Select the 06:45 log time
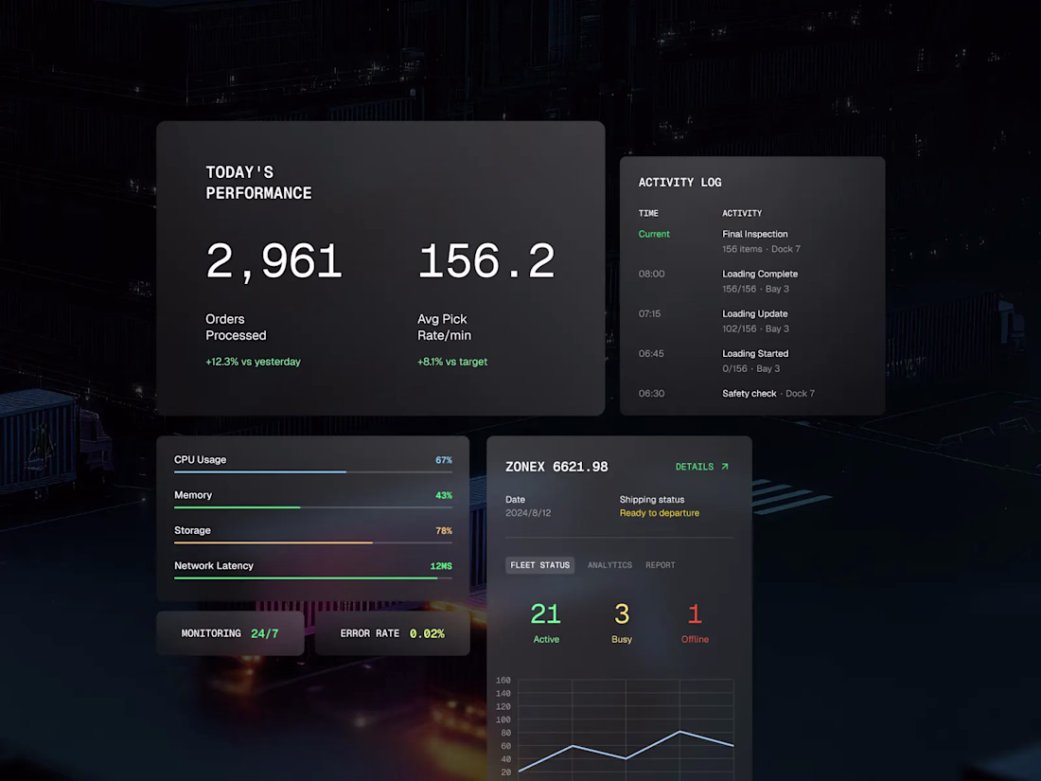This screenshot has height=781, width=1041. click(x=651, y=353)
